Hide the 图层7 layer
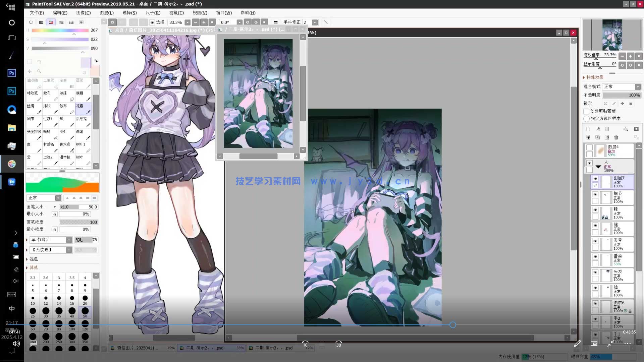644x362 pixels. tap(595, 179)
